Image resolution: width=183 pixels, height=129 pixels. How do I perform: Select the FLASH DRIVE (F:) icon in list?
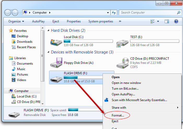point(56,79)
